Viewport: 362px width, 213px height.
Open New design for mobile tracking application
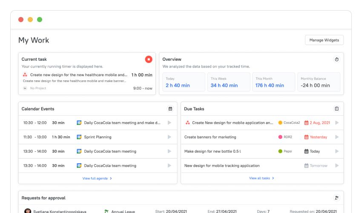(222, 165)
